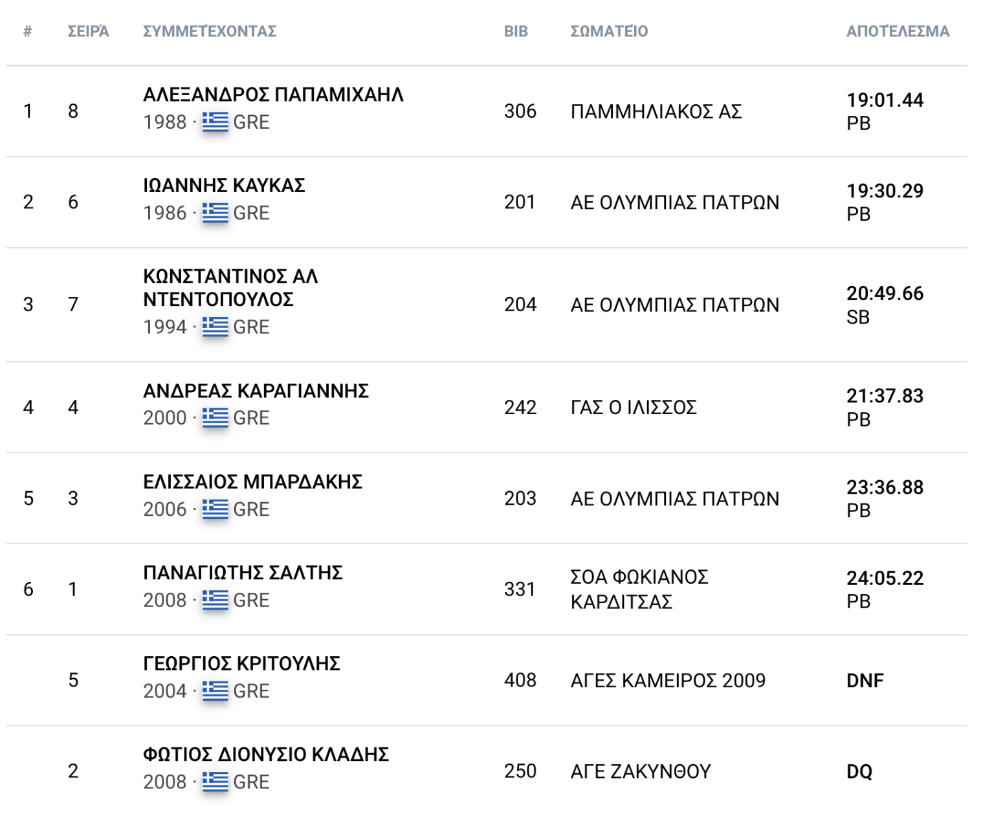Click the ΣΕΙΡΑ column header
This screenshot has width=994, height=816.
[x=88, y=31]
